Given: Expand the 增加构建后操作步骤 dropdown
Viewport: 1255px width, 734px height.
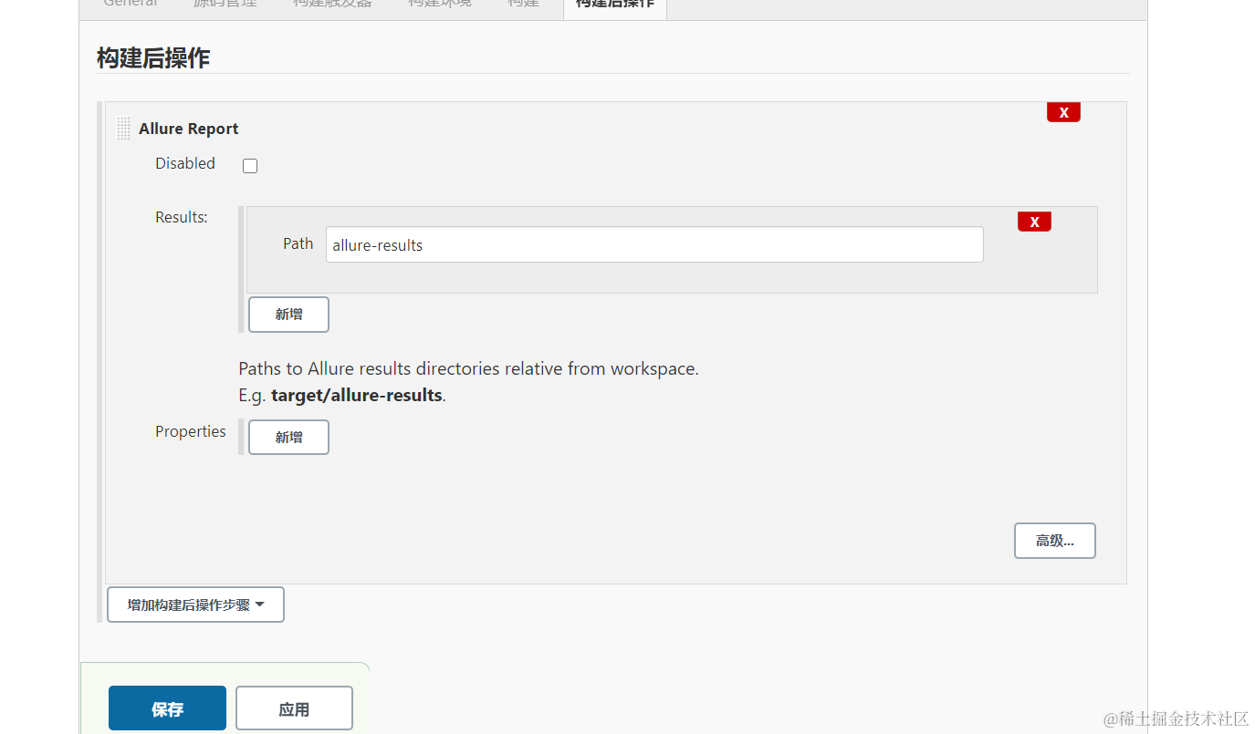Looking at the screenshot, I should coord(195,605).
